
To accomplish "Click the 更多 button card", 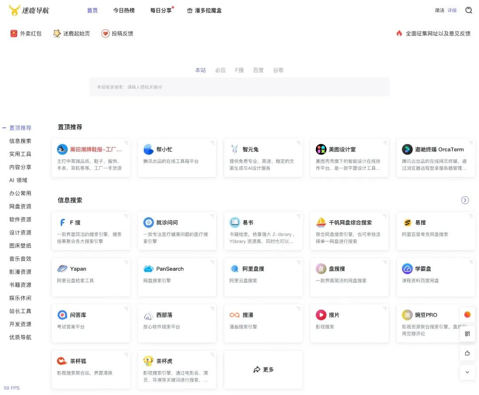I will pyautogui.click(x=263, y=370).
